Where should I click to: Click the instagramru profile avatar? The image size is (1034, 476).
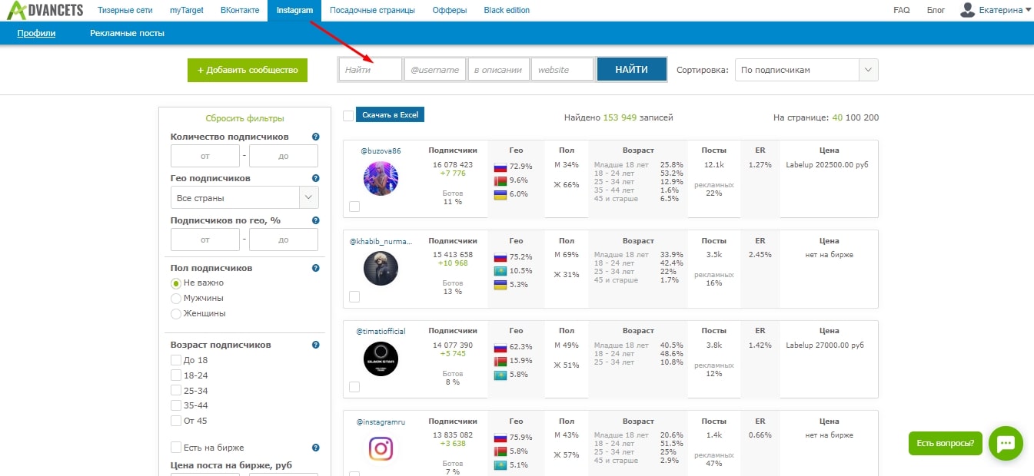coord(381,448)
